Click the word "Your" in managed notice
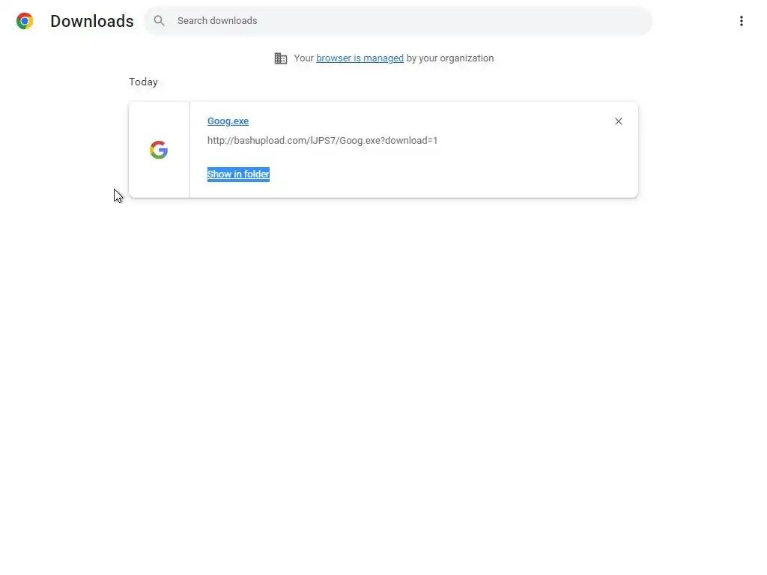Image resolution: width=767 pixels, height=575 pixels. [303, 58]
